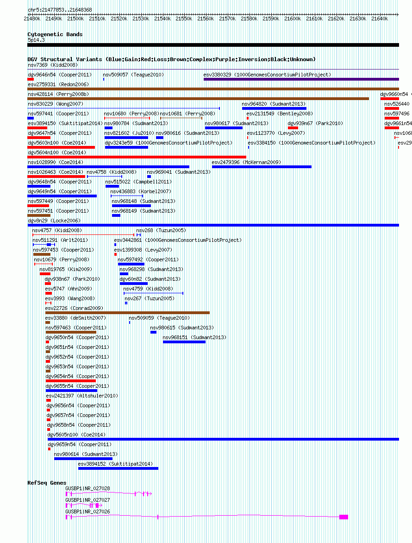Click nsv968151 (Sudmant2013) label
This screenshot has height=543, width=412.
tap(194, 337)
